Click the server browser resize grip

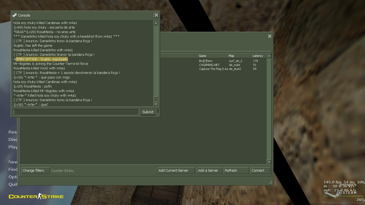pos(270,183)
